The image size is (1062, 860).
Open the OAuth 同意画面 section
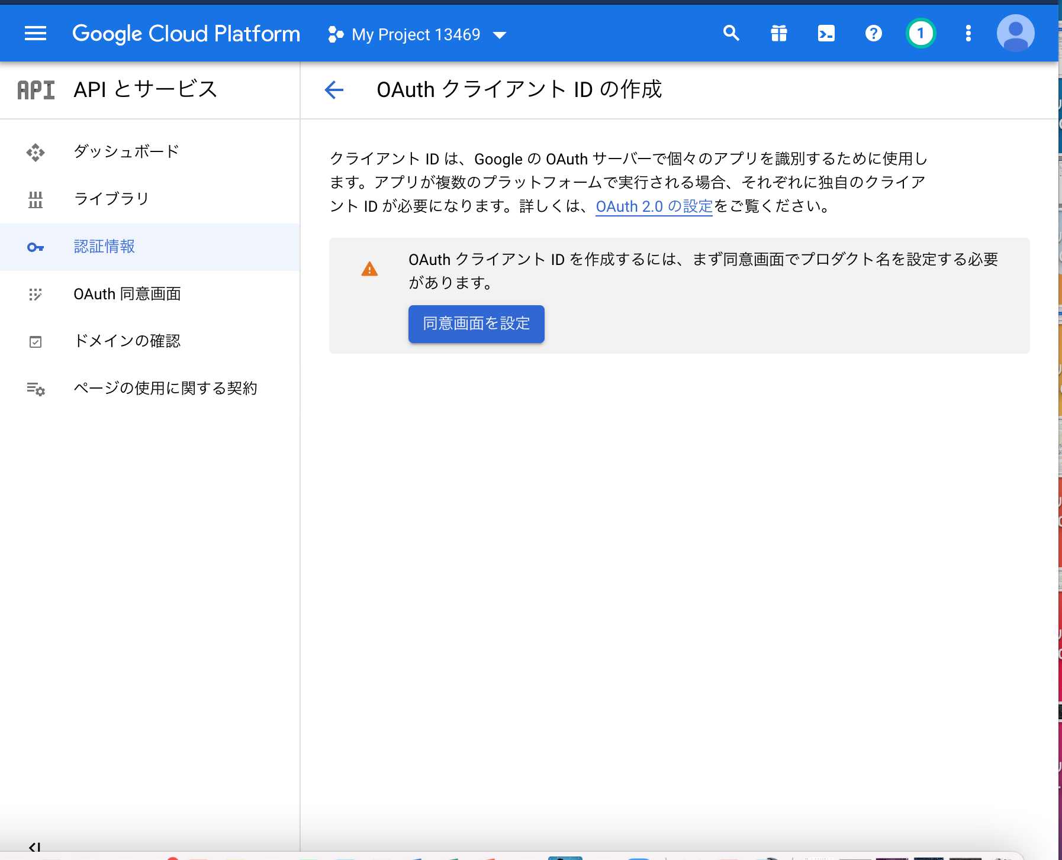tap(36, 295)
